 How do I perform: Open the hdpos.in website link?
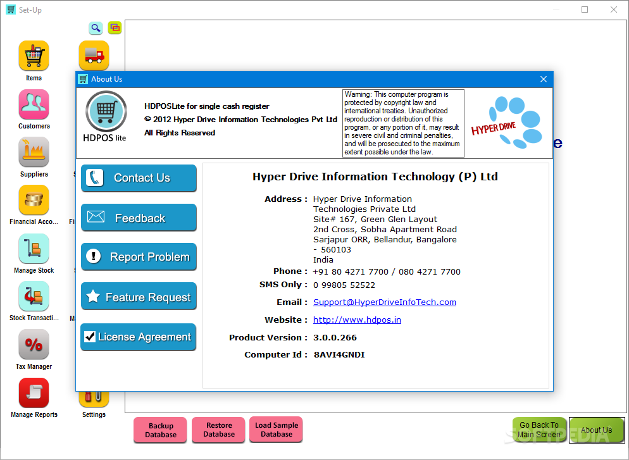[x=357, y=320]
